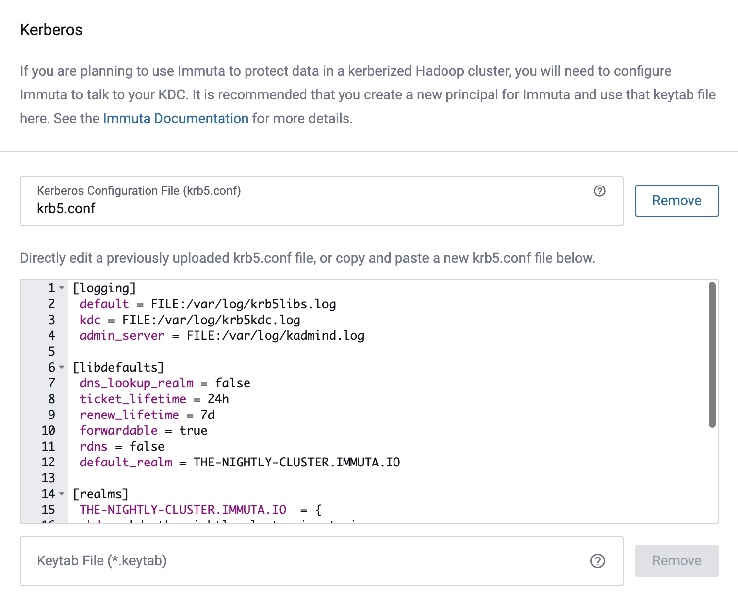Click the code editor vertical scrollbar
The image size is (738, 604).
click(712, 354)
